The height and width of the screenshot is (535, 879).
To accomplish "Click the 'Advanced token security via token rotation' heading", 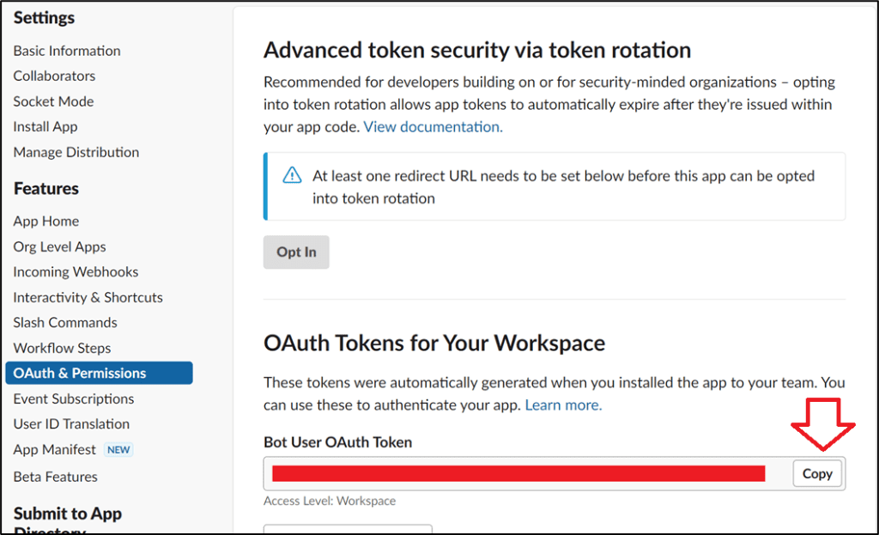I will (x=477, y=50).
